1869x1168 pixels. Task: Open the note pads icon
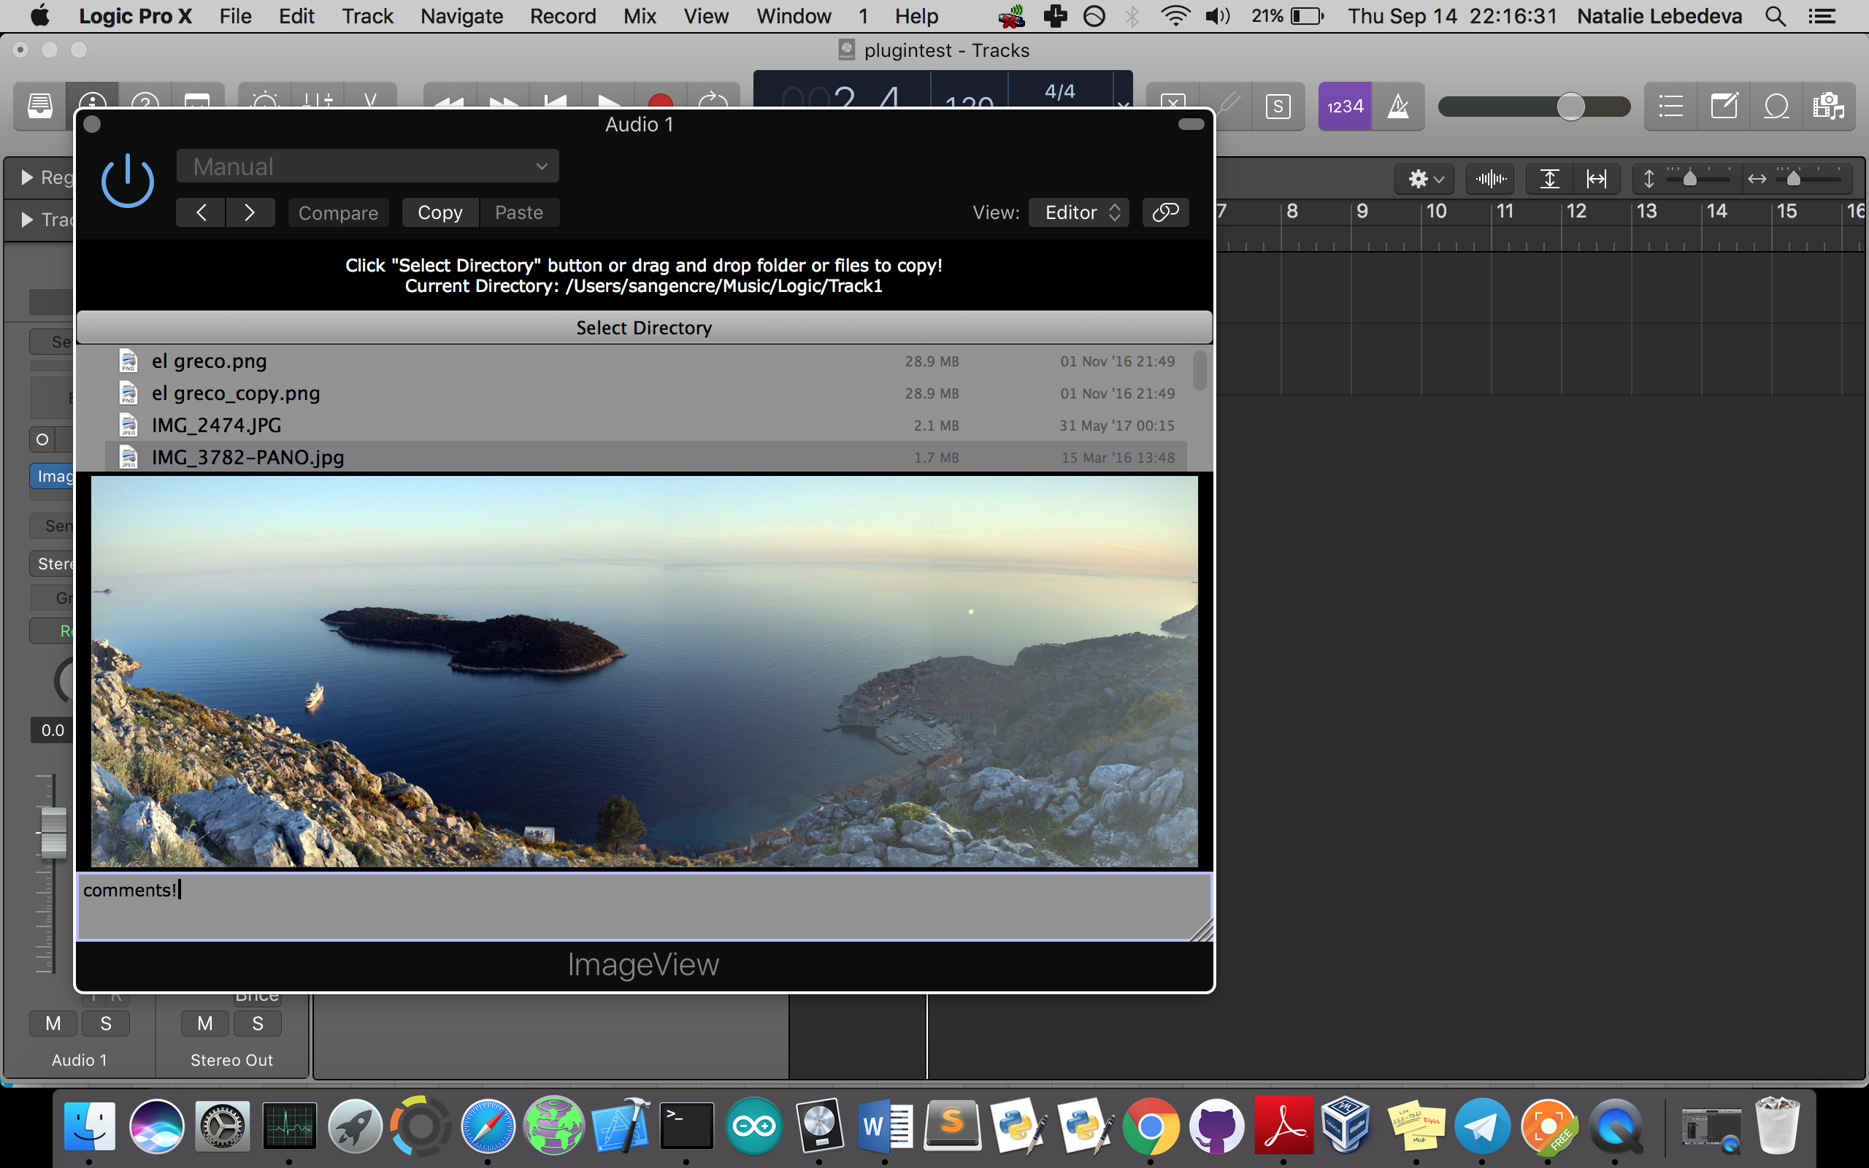[x=1724, y=107]
